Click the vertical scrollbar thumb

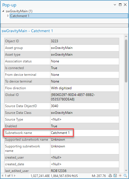click(126, 61)
